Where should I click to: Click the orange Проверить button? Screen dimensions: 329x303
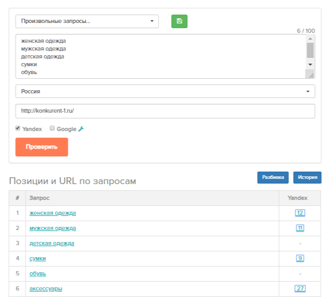point(42,147)
